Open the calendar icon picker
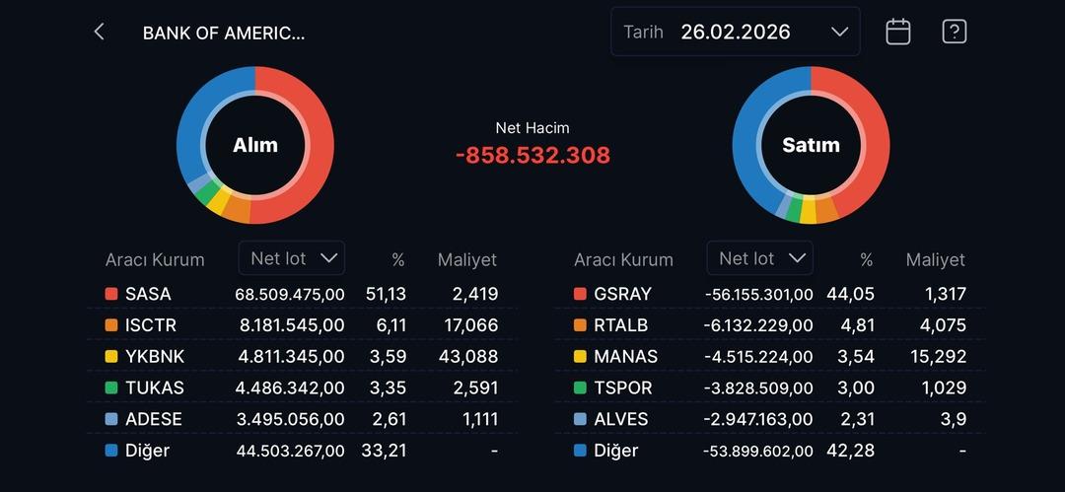This screenshot has width=1065, height=492. tap(897, 32)
